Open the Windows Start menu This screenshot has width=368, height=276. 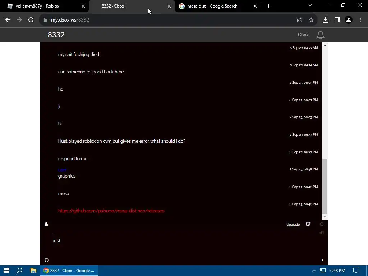[x=6, y=271]
